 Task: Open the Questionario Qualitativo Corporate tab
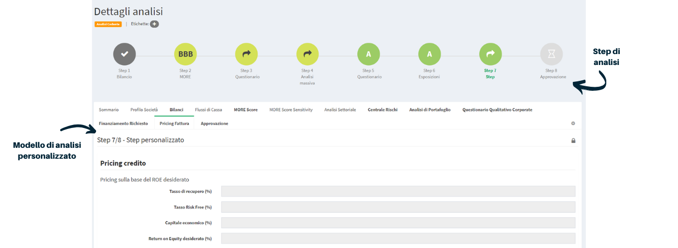pyautogui.click(x=497, y=110)
